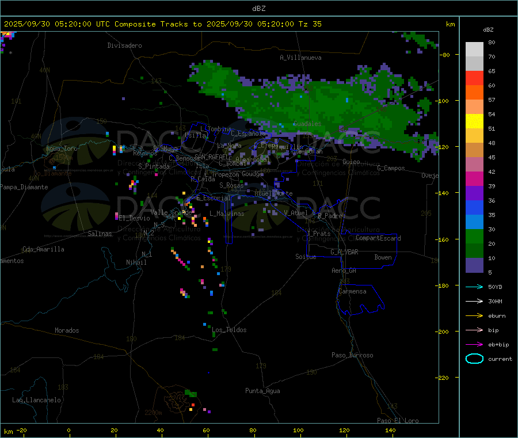
Task: Click the Cda_Amarilla map label
Action: 43,249
